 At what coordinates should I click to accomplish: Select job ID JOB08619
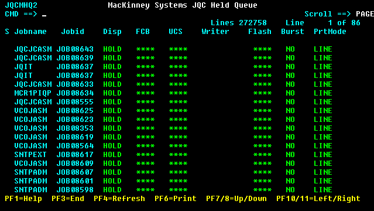75,137
